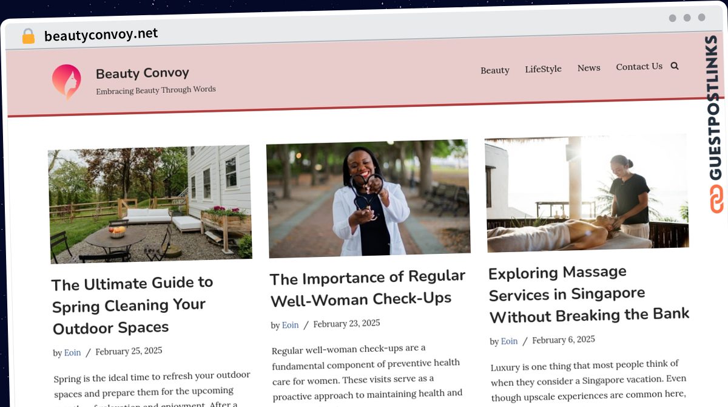Click the backyard patio article thumbnail
The width and height of the screenshot is (728, 407).
[150, 203]
